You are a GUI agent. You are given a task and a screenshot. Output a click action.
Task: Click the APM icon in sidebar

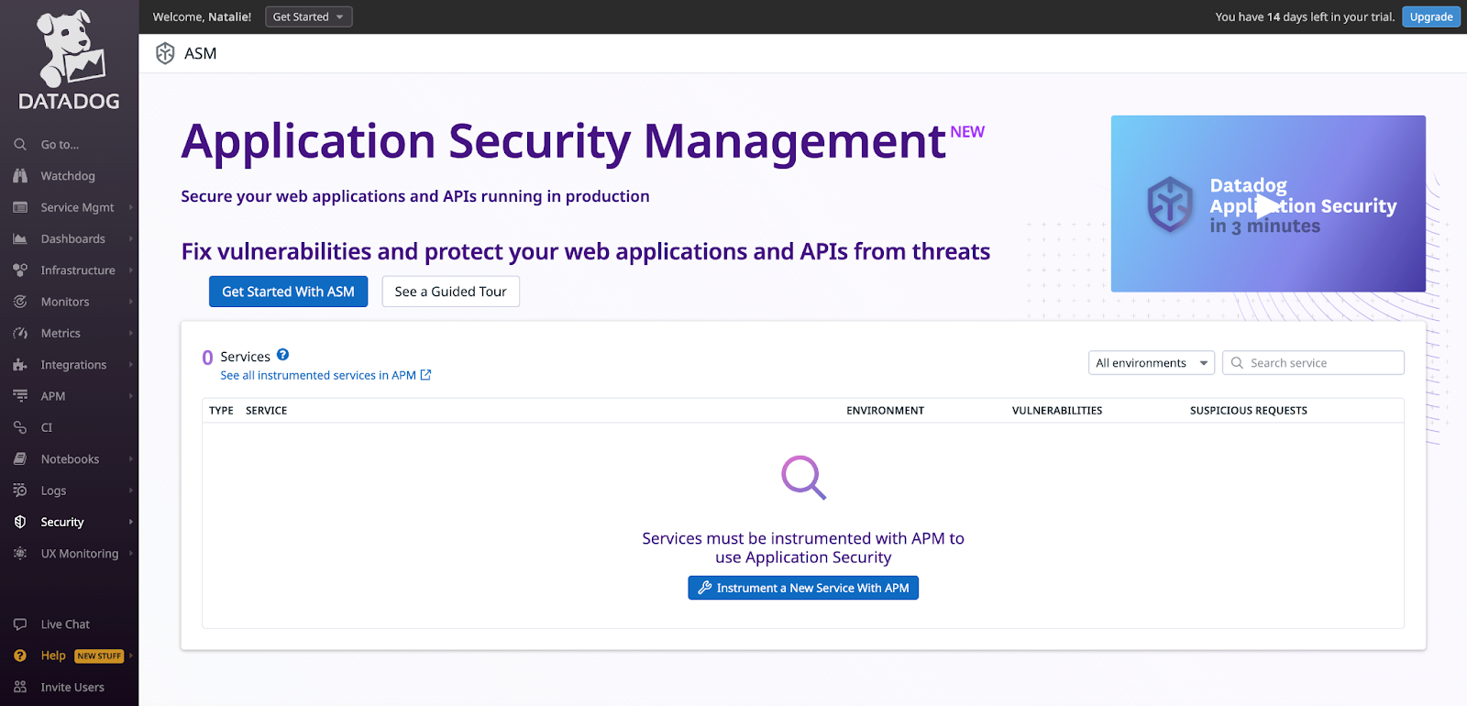click(x=20, y=396)
